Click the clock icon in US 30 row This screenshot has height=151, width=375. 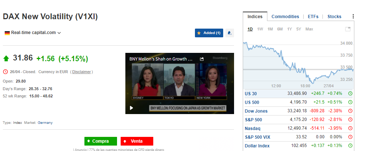point(350,94)
